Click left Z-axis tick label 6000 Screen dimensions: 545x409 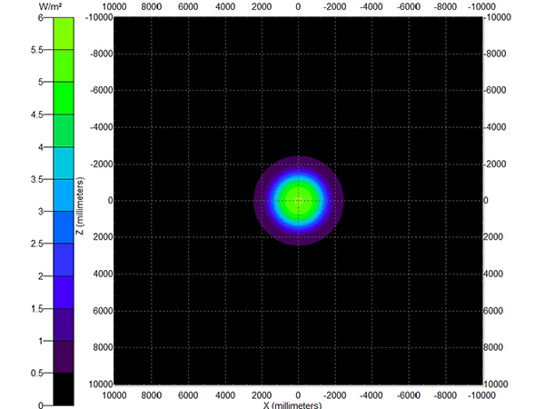pyautogui.click(x=103, y=311)
